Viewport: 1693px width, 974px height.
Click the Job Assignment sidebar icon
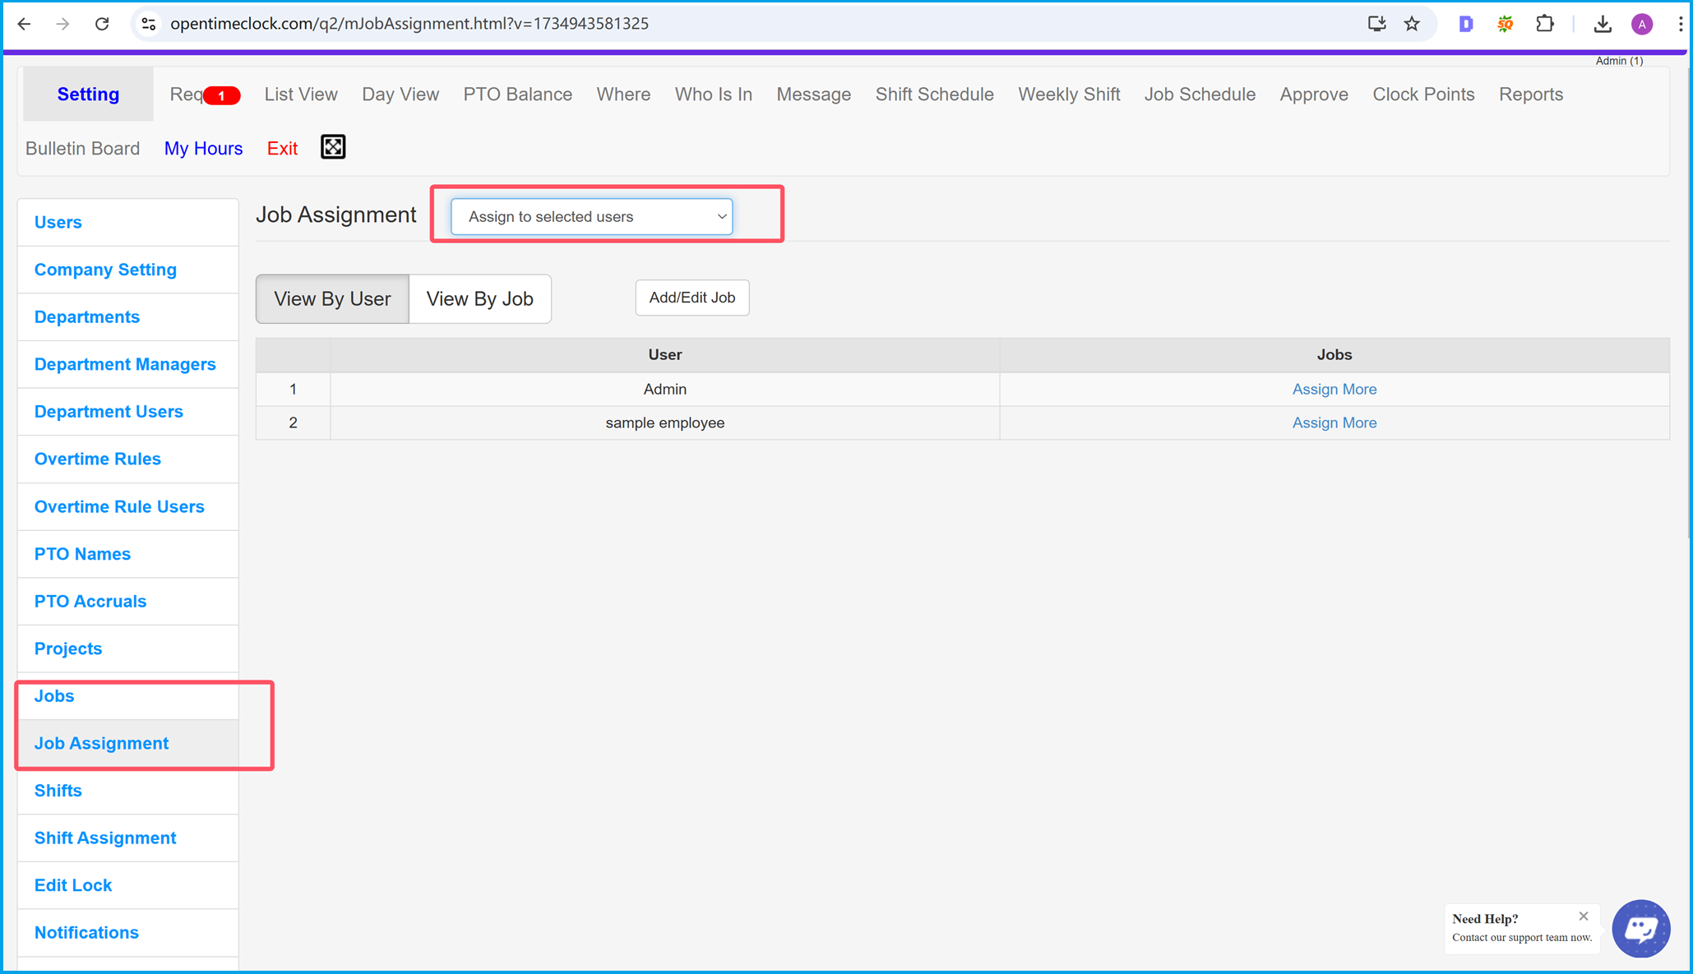[101, 743]
